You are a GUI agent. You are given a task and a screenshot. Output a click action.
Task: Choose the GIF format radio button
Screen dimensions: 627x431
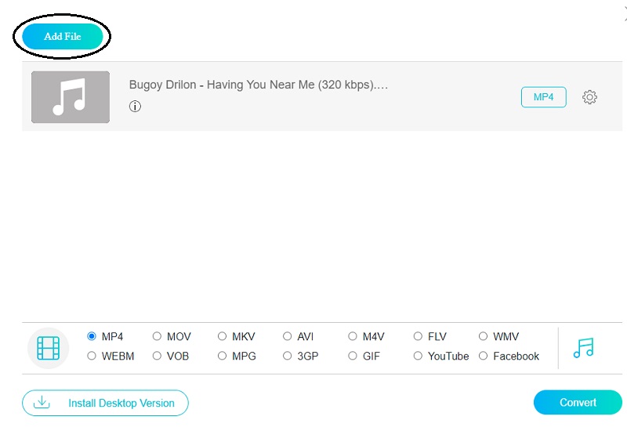[x=353, y=356]
